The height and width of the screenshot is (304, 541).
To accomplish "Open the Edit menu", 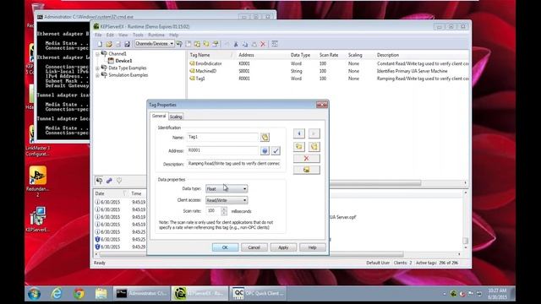I will pyautogui.click(x=110, y=35).
